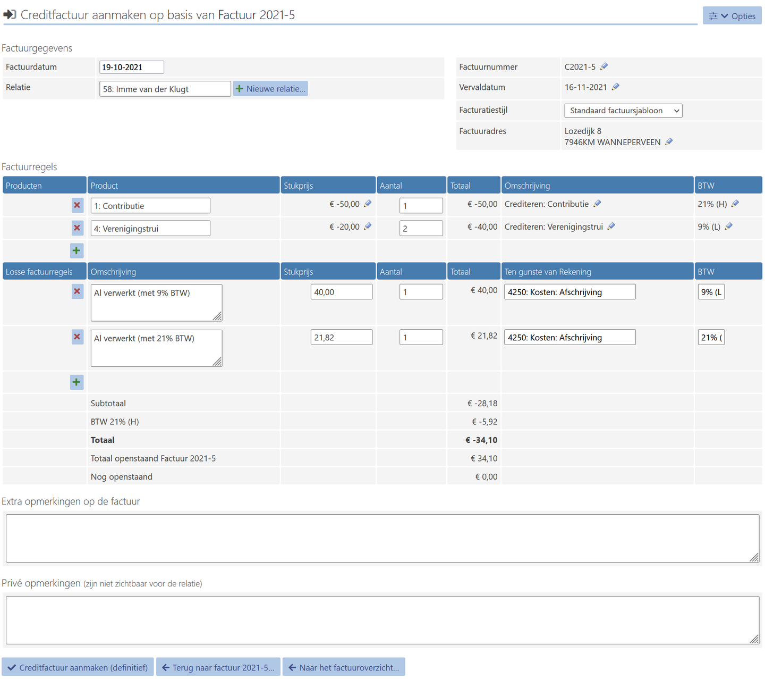
Task: Go to Naar het factuuroverzicht
Action: [344, 667]
